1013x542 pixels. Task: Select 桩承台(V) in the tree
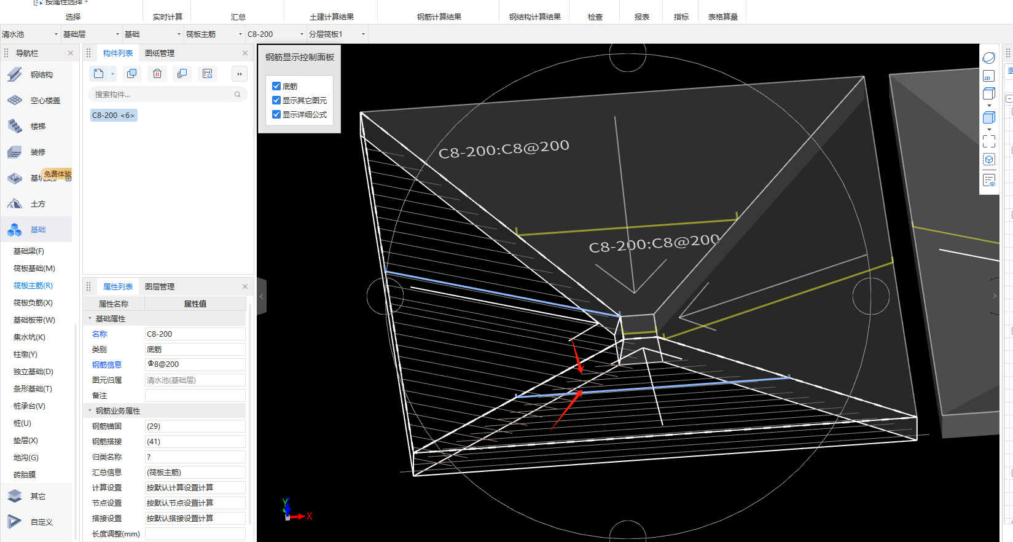(x=29, y=406)
